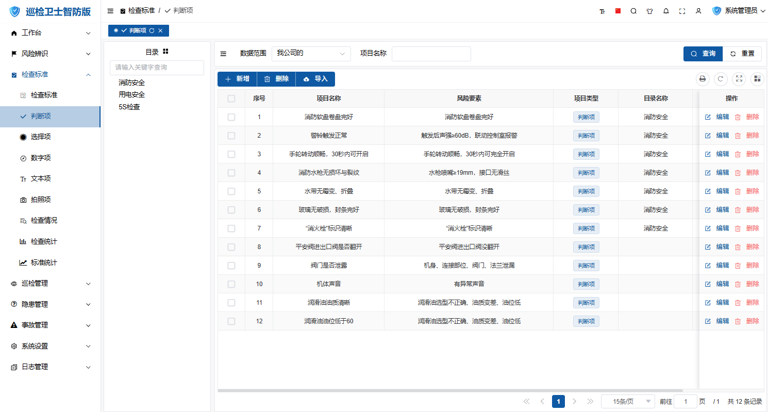Click edit icon for row 1 消防软盘卷盘完好
This screenshot has width=768, height=412.
(708, 117)
